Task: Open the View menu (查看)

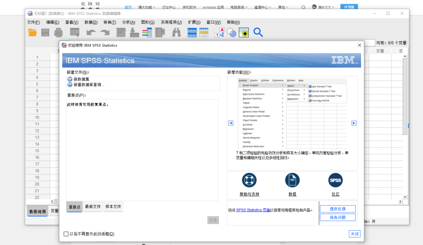Action: coord(72,22)
